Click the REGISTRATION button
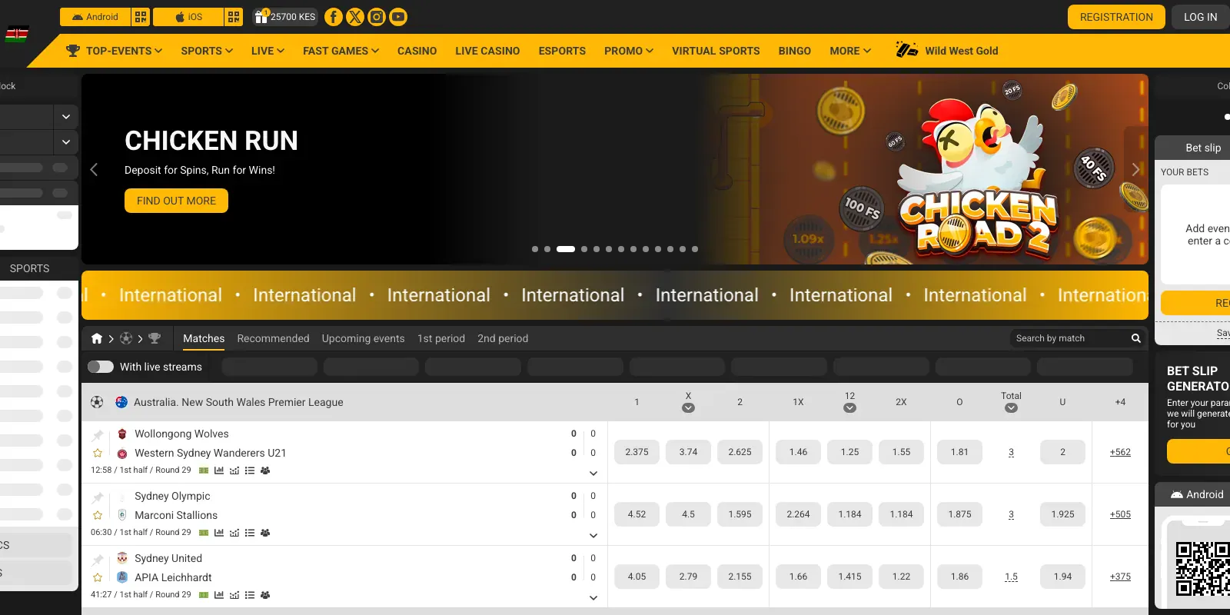 [1116, 17]
